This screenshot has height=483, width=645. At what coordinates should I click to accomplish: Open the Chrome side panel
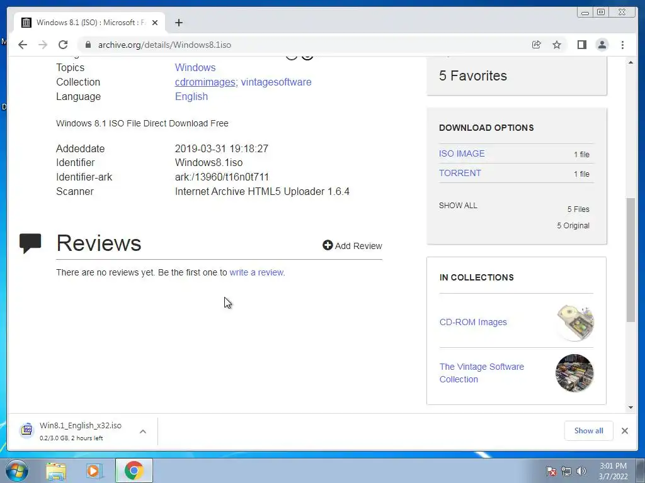[581, 45]
